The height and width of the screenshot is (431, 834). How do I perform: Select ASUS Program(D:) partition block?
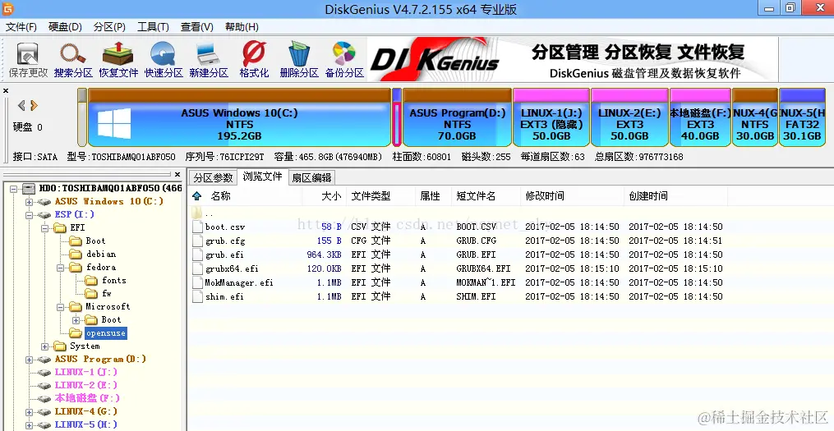[x=458, y=117]
